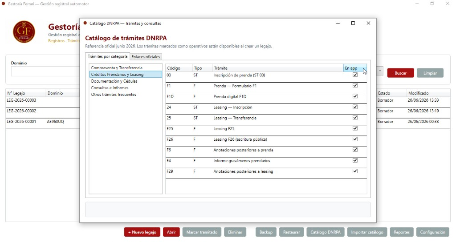This screenshot has height=242, width=456.
Task: Create a new legajo with + Nuevo legajo
Action: click(142, 232)
